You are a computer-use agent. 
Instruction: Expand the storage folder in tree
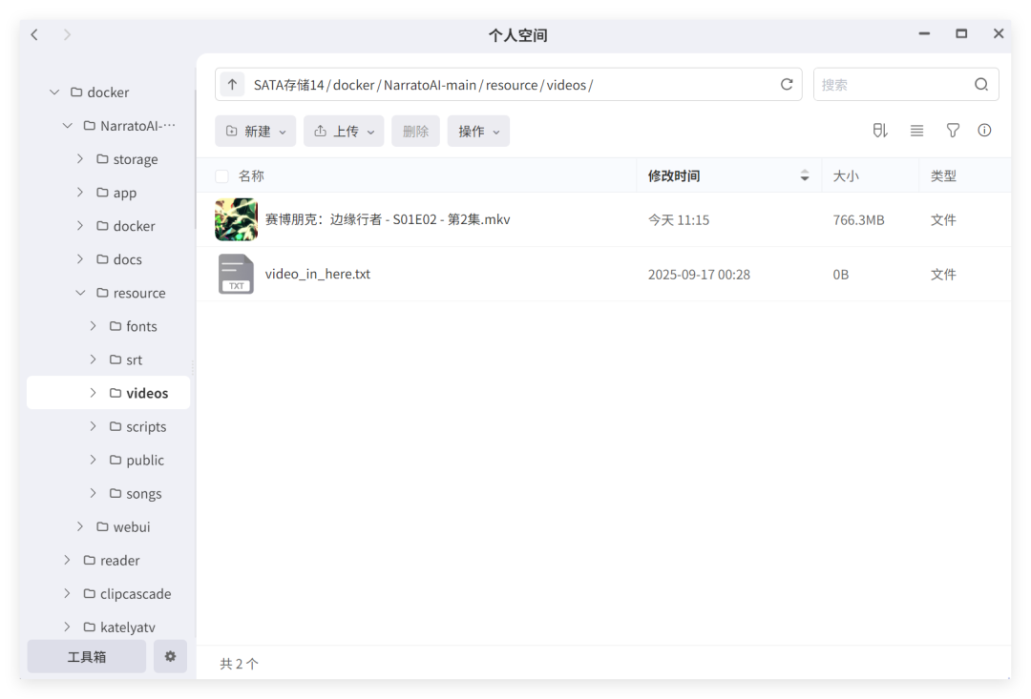coord(80,159)
